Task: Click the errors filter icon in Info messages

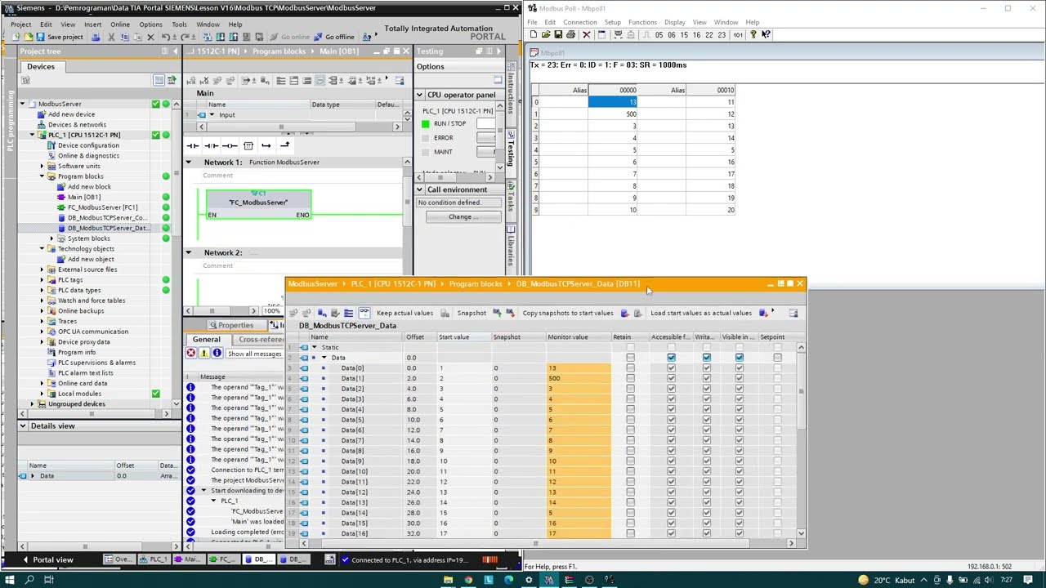Action: 191,353
